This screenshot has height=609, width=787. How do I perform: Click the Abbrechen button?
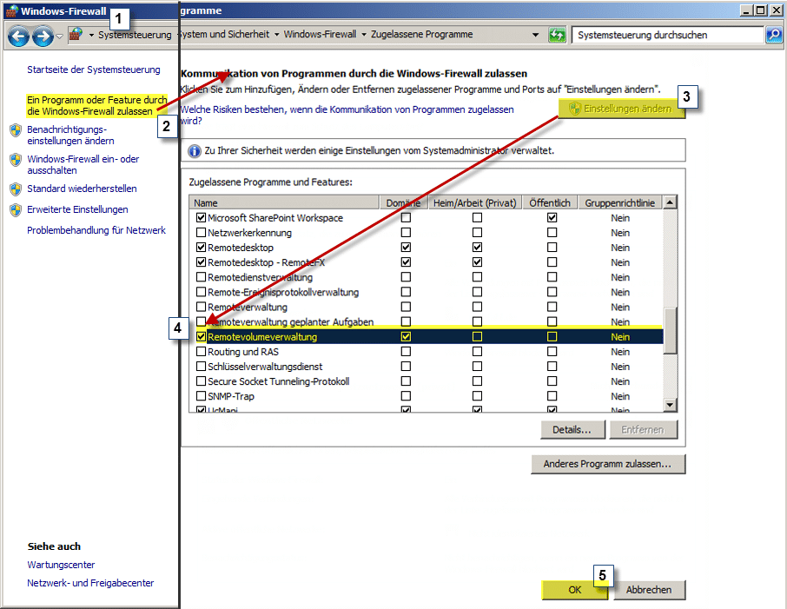coord(649,590)
